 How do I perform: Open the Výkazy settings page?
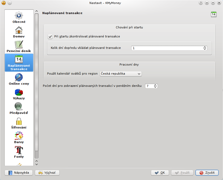[19, 94]
